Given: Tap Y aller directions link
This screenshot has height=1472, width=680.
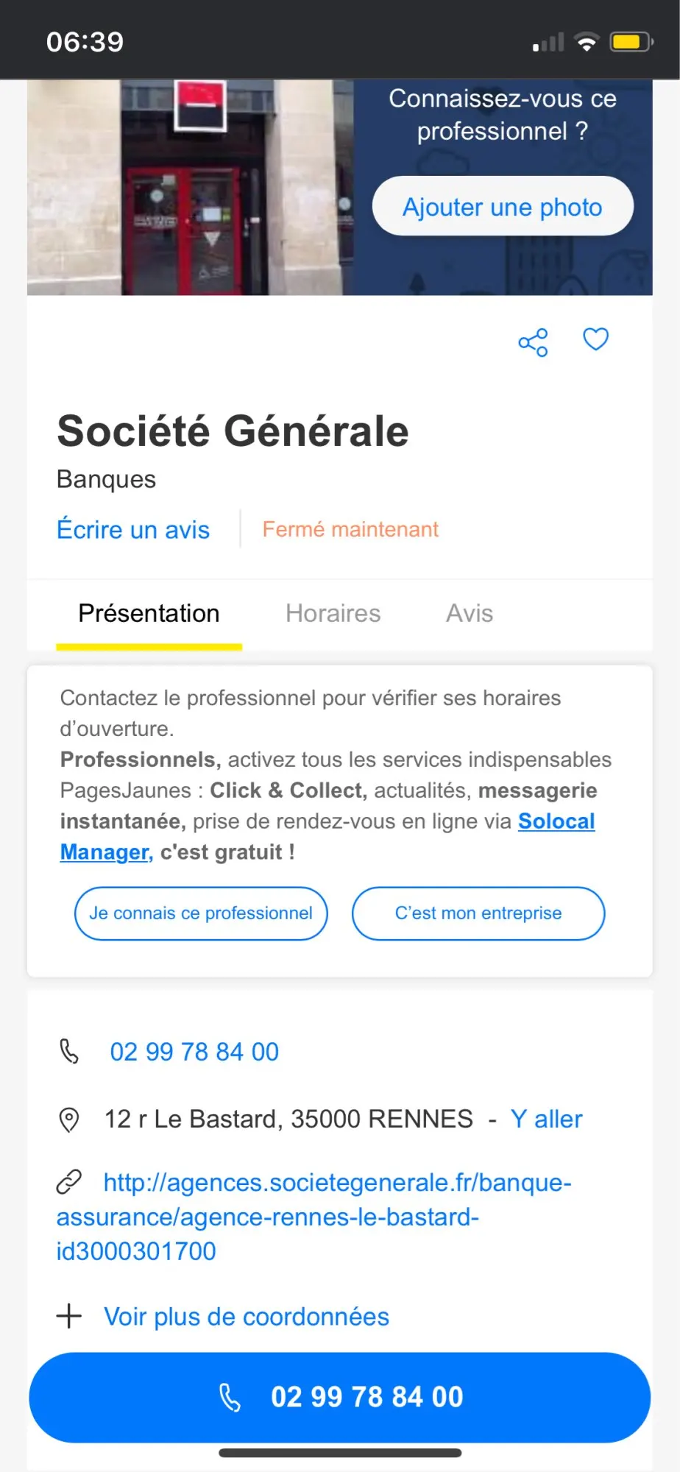Looking at the screenshot, I should click(x=547, y=1119).
